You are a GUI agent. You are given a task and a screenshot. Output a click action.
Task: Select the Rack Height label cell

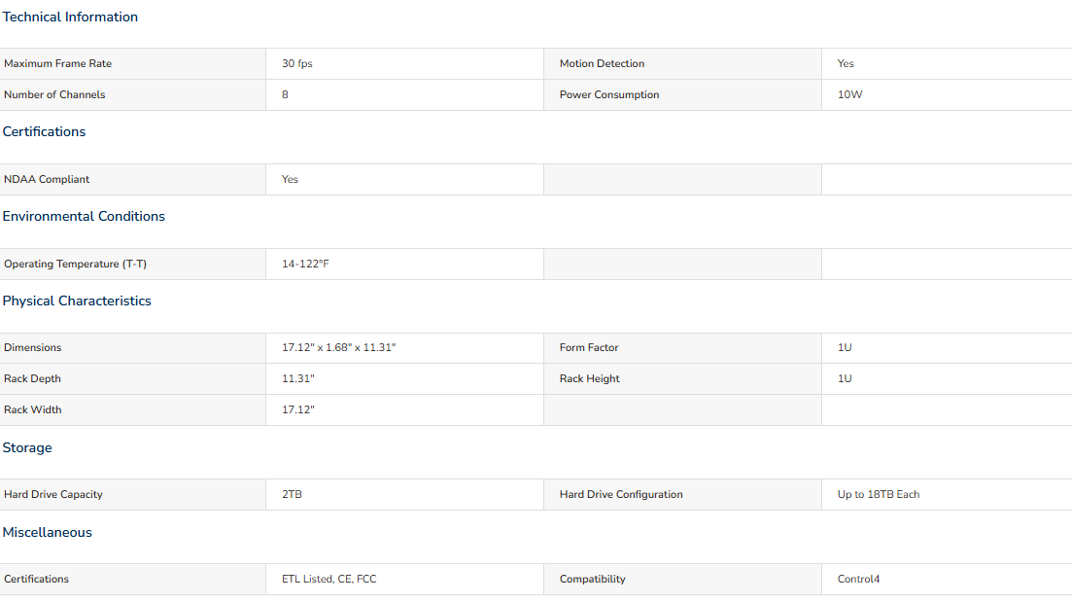(682, 379)
